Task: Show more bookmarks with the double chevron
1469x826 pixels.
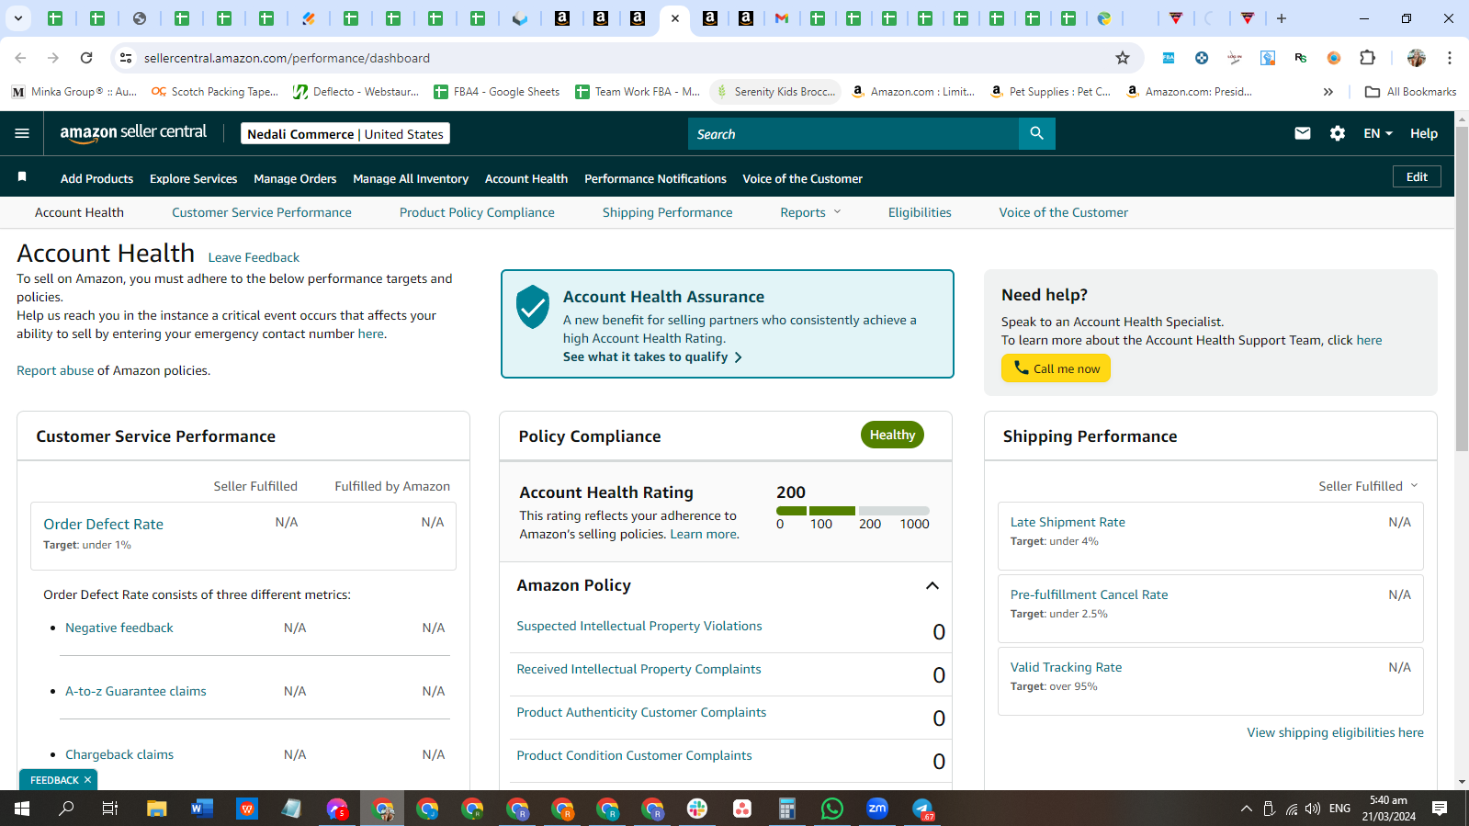Action: click(x=1328, y=92)
